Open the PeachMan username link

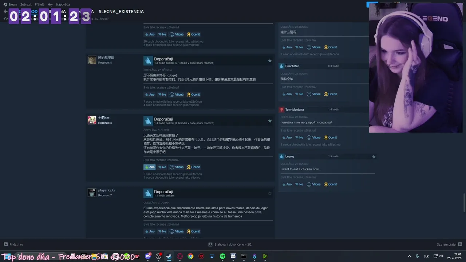[x=292, y=66]
